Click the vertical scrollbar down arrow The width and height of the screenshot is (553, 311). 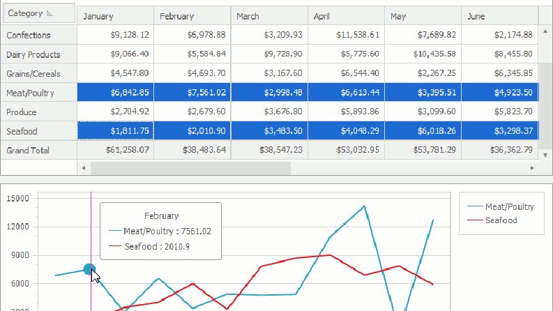coord(545,155)
